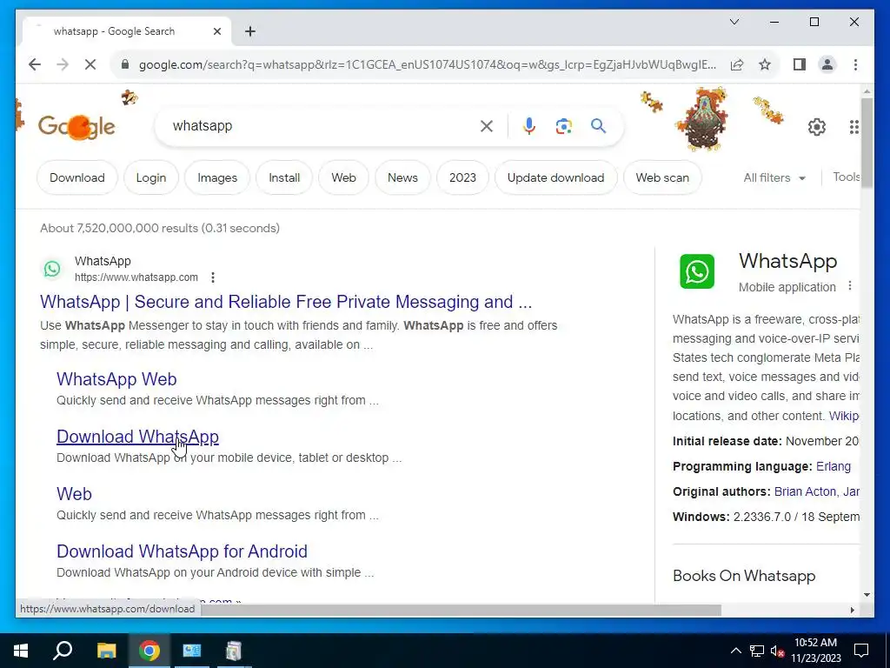Open the muted volume tray icon
Viewport: 890px width, 668px height.
click(x=778, y=651)
